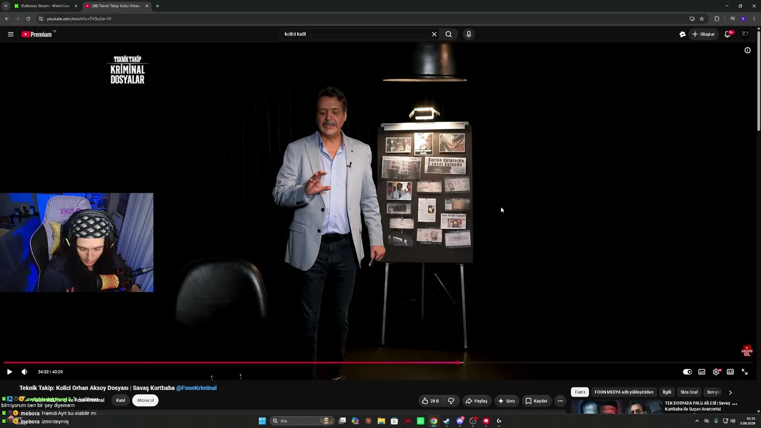Subscribe with Abone ol button
The width and height of the screenshot is (761, 428).
(x=145, y=400)
